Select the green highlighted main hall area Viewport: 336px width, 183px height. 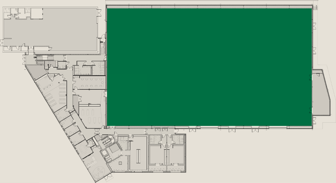pyautogui.click(x=209, y=67)
